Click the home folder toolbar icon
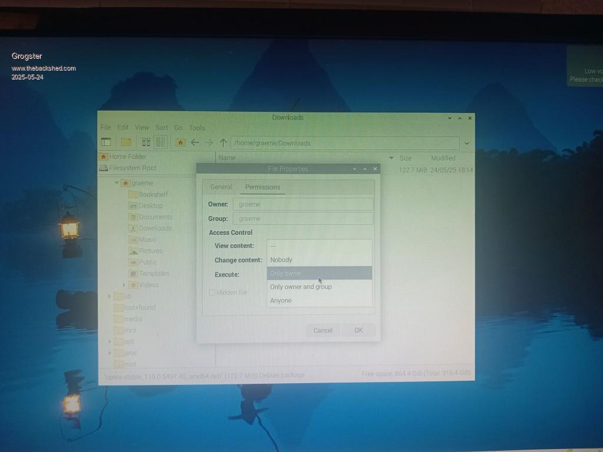 click(x=180, y=142)
